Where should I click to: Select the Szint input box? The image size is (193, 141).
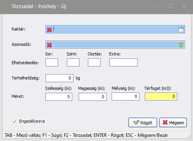(x=73, y=62)
